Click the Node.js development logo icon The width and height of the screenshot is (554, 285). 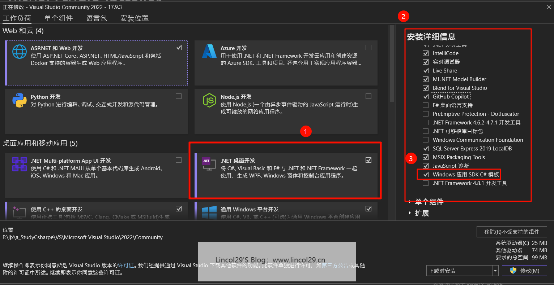[x=209, y=100]
